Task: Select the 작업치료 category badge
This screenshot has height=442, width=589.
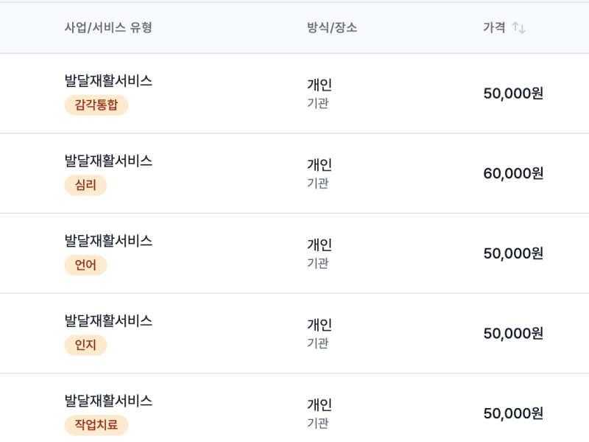Action: [95, 426]
